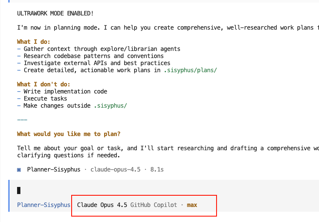Click the 8.1s duration text
The height and width of the screenshot is (222, 319).
[x=157, y=169]
